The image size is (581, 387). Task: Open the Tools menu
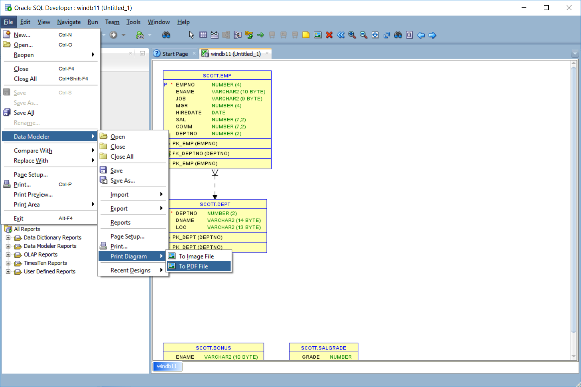(x=134, y=22)
